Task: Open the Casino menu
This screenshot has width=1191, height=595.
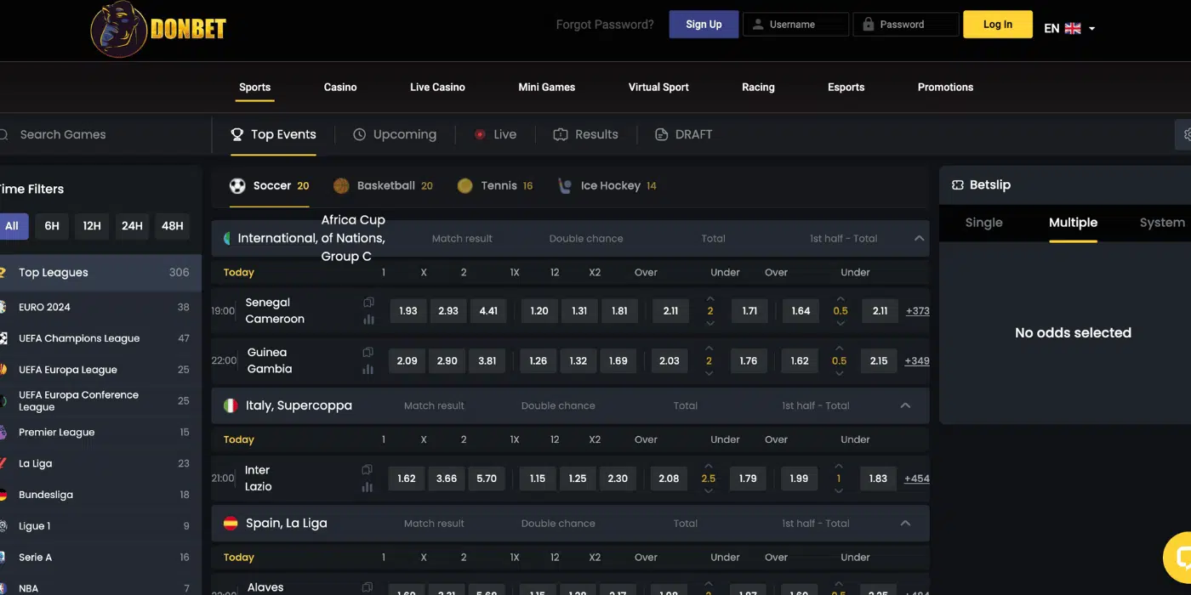Action: [x=340, y=87]
